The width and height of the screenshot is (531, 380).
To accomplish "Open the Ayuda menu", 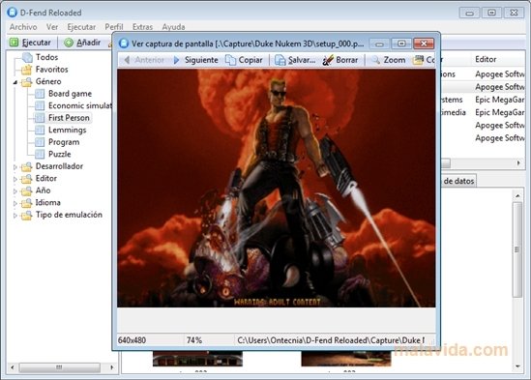I will coord(173,27).
